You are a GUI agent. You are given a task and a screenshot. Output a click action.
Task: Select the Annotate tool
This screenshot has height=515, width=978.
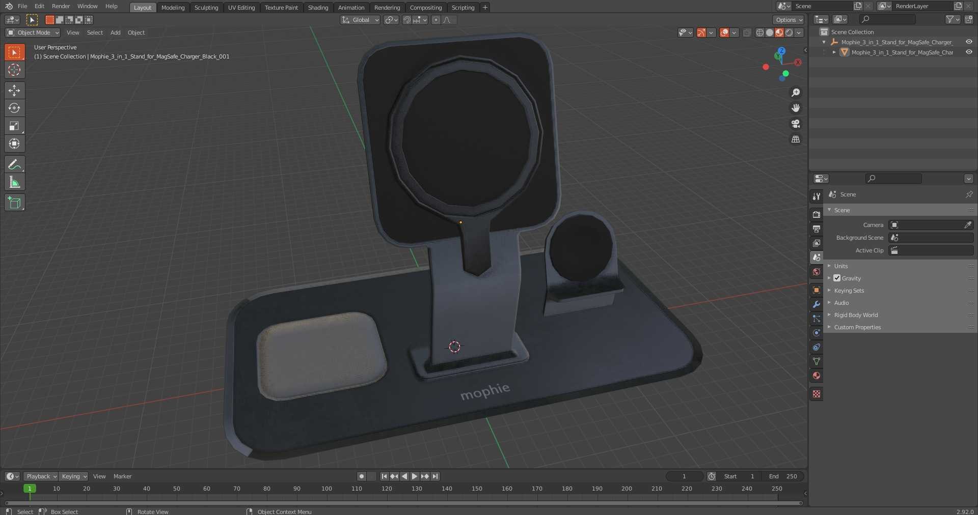tap(14, 164)
